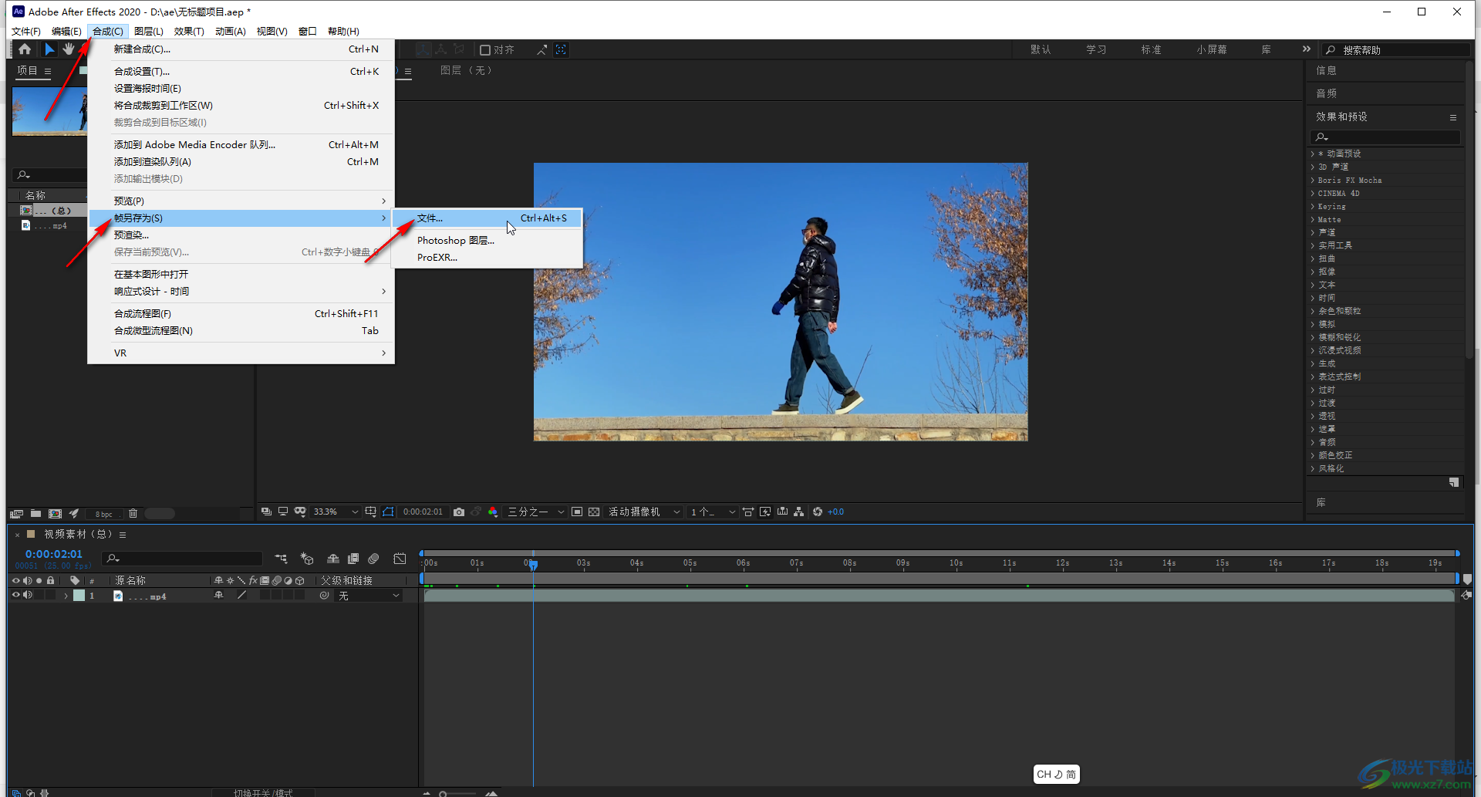Enable motion blur for all layers
1481x797 pixels.
tap(373, 559)
